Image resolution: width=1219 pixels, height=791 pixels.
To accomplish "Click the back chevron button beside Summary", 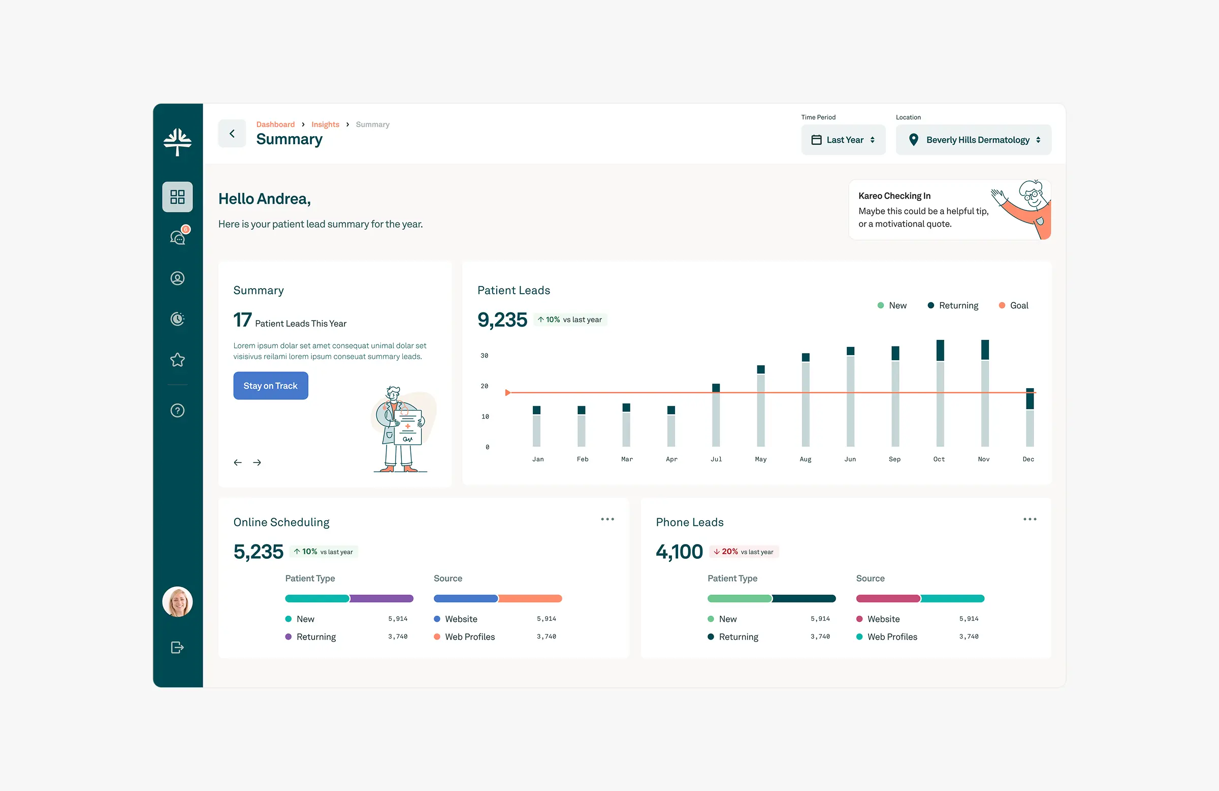I will pos(232,133).
